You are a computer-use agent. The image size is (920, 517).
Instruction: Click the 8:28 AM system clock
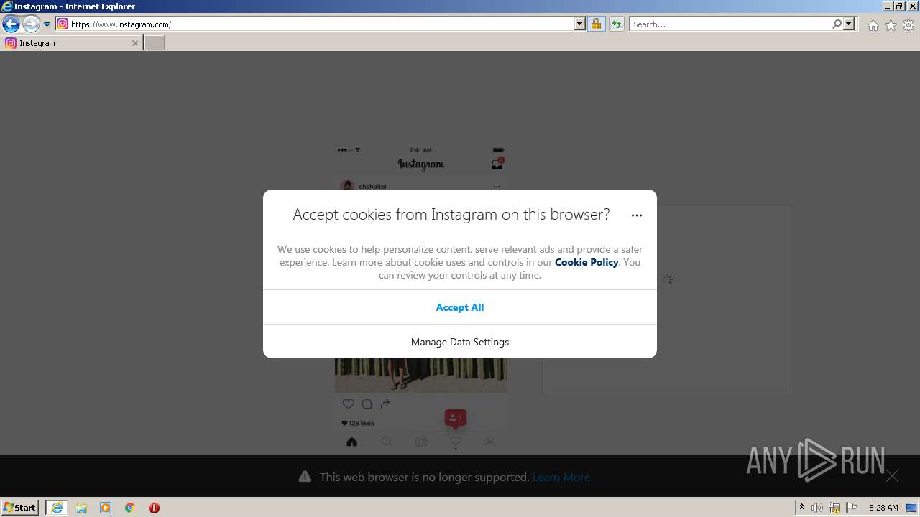click(883, 508)
